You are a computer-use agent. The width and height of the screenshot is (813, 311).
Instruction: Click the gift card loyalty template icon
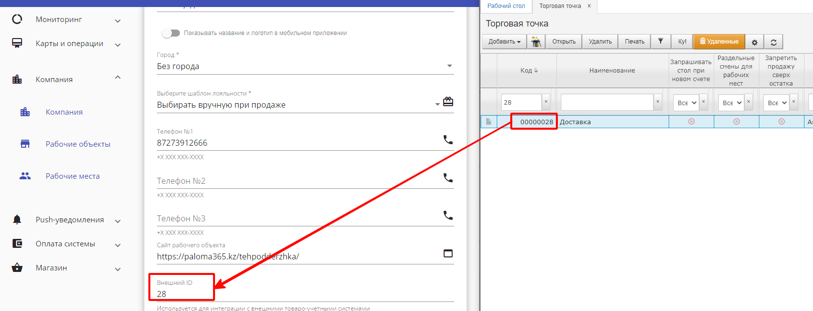coord(448,102)
